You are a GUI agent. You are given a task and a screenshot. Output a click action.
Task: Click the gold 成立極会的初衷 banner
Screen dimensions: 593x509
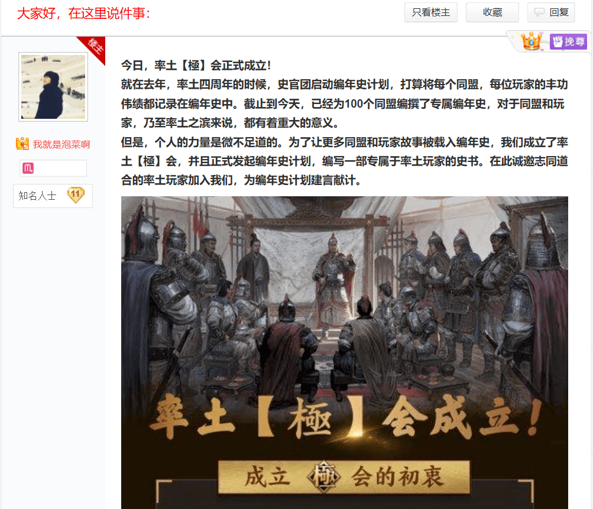pos(344,476)
